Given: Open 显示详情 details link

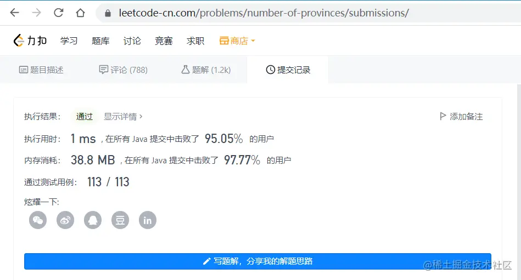Looking at the screenshot, I should coord(123,117).
